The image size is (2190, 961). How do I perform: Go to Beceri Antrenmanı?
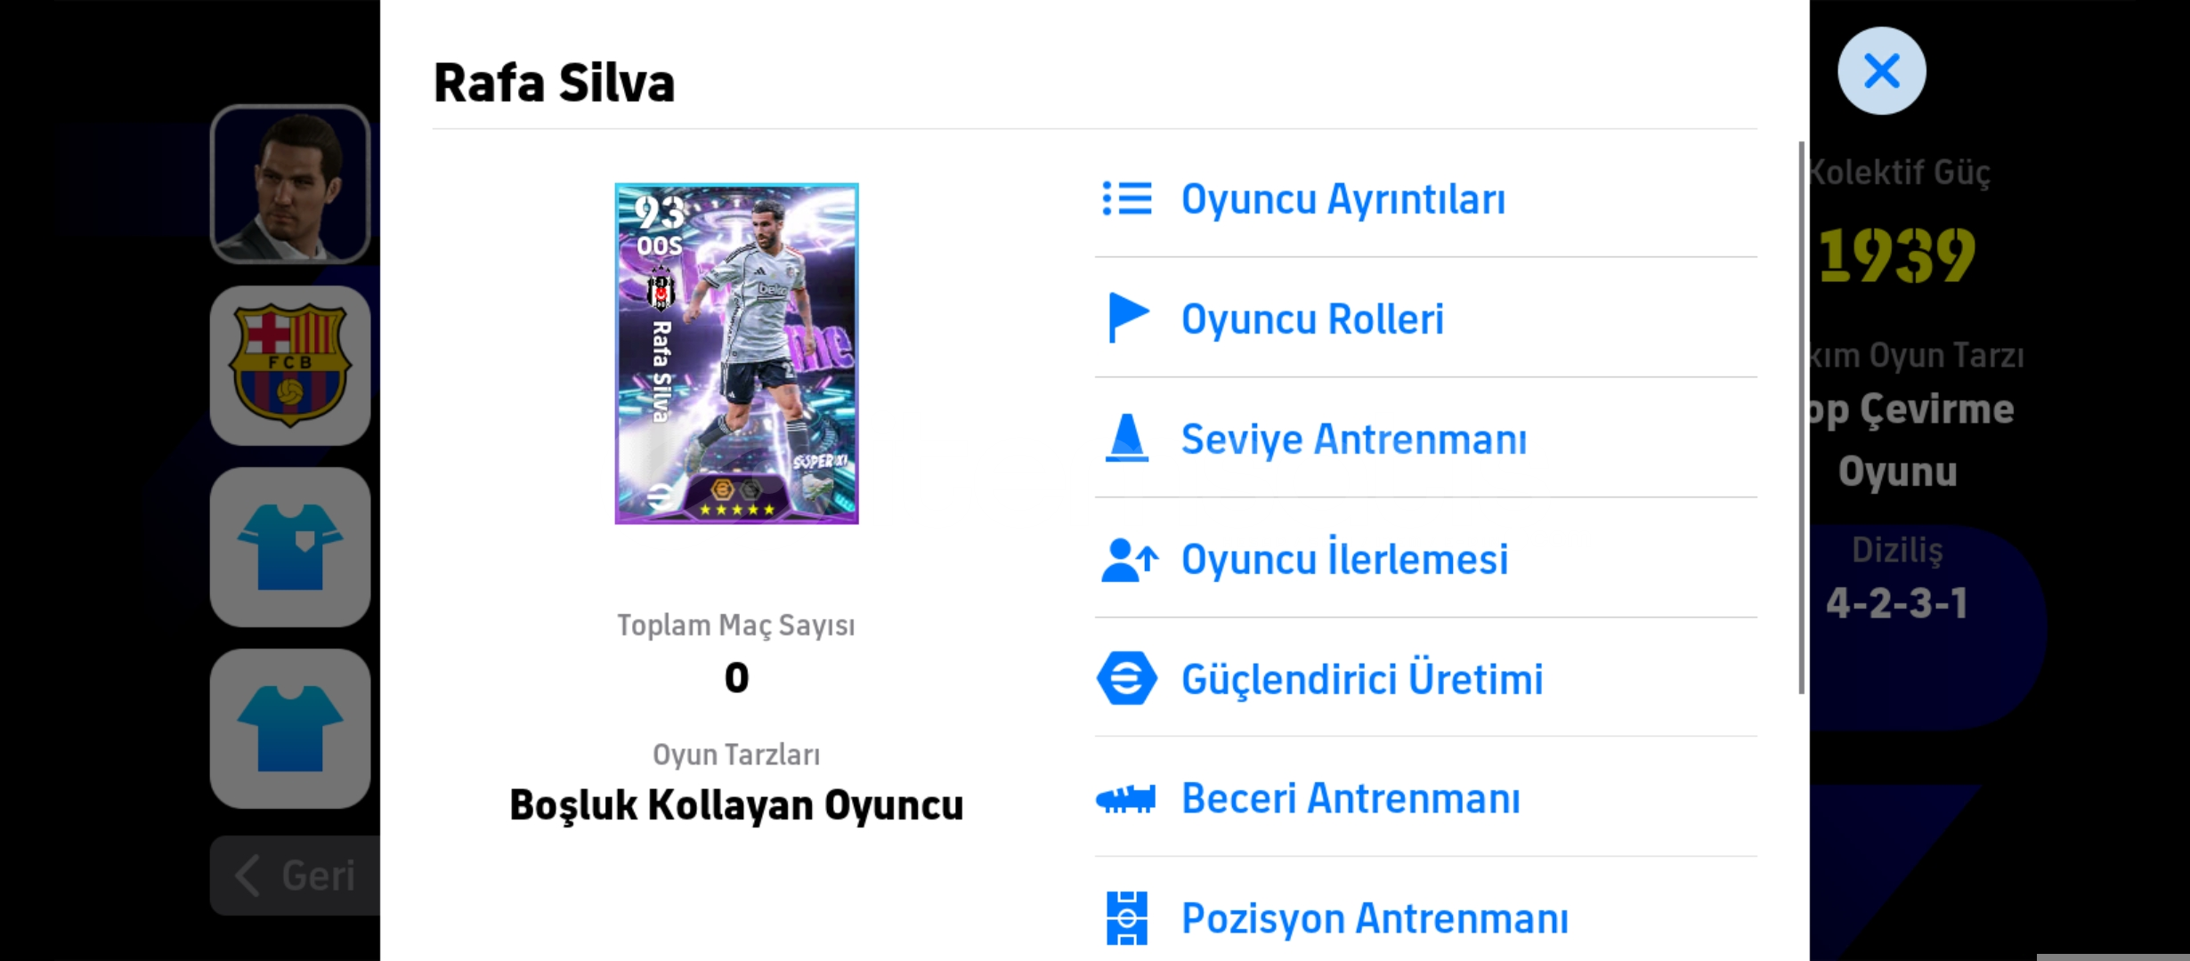coord(1350,798)
